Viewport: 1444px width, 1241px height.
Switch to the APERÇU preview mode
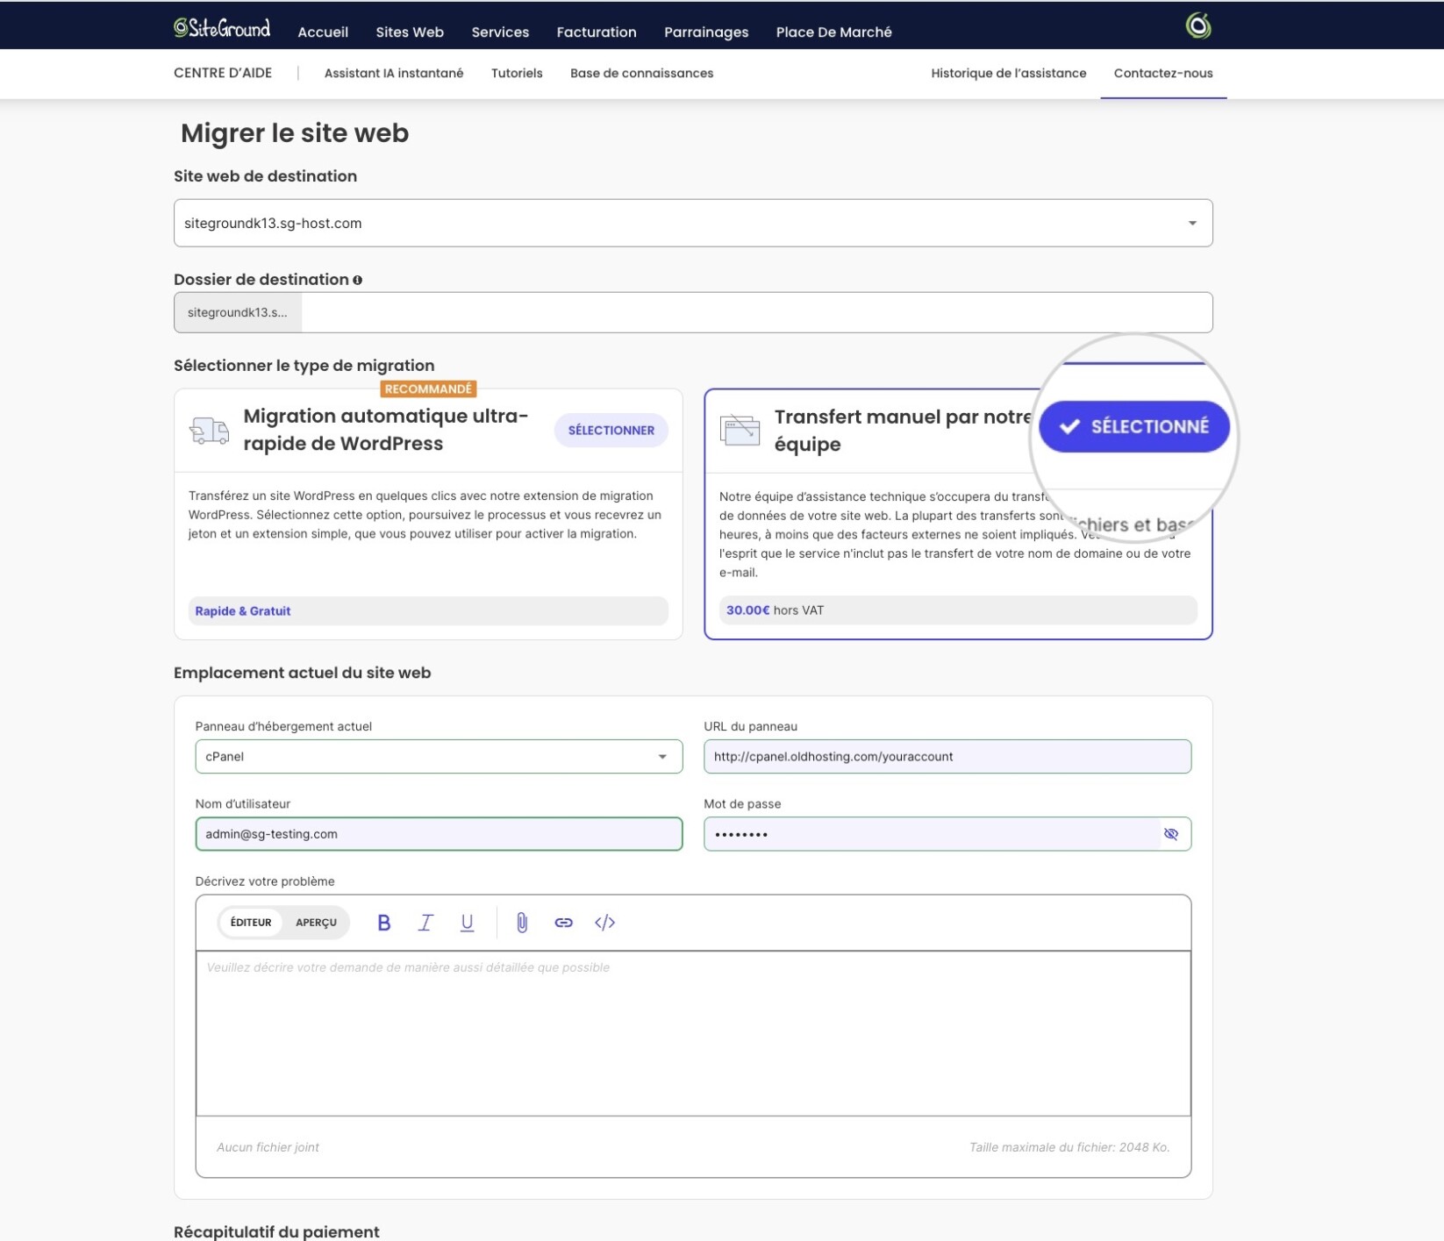316,923
